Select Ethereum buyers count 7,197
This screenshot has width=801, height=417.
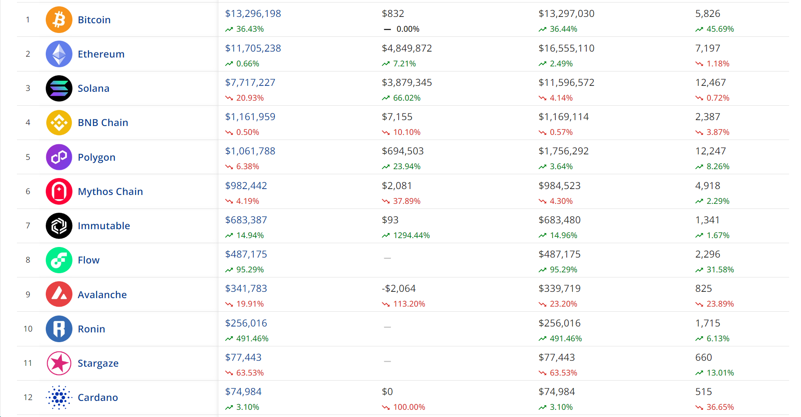click(707, 48)
